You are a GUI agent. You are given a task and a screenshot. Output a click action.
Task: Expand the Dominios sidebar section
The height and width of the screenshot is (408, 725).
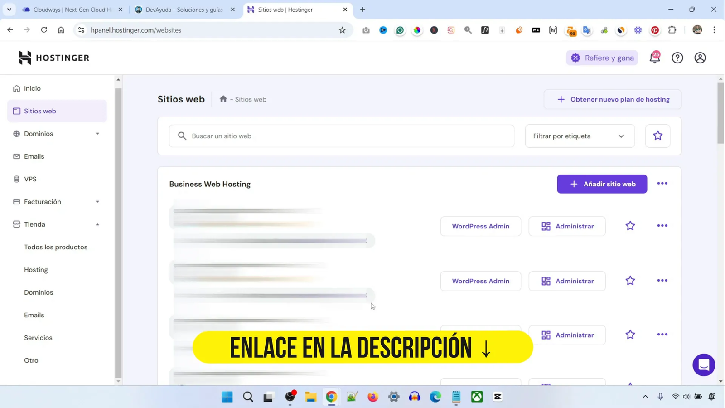click(x=97, y=133)
